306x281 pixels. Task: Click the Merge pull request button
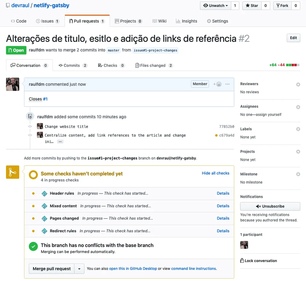click(52, 269)
